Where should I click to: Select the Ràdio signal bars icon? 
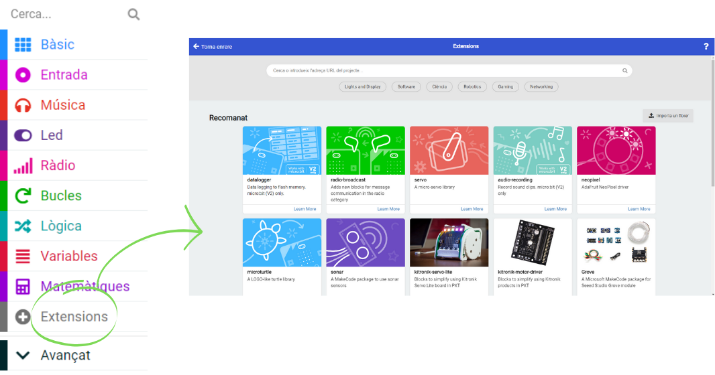click(x=23, y=166)
